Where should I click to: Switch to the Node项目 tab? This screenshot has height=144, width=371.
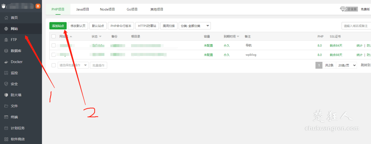tap(108, 9)
